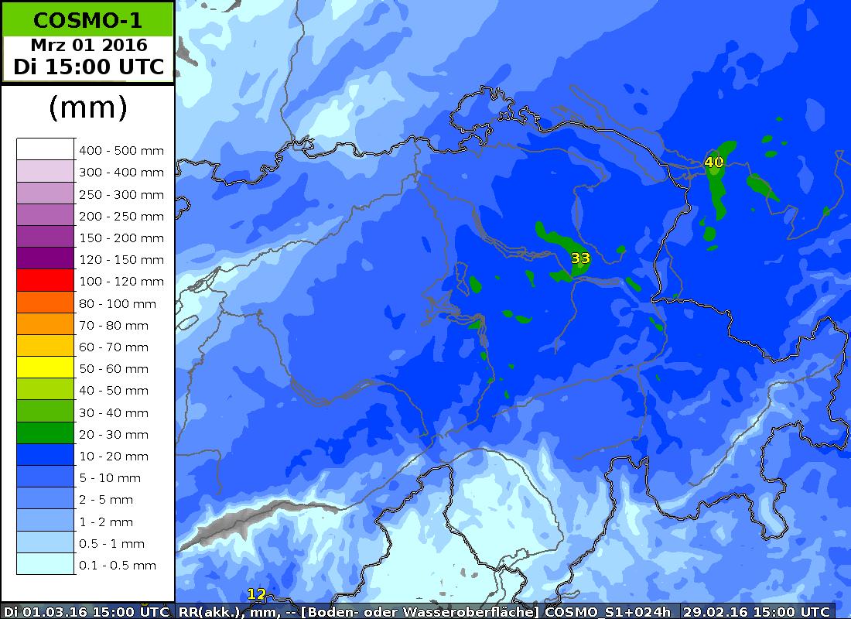Click the 150 - 200 mm legend swatch

(x=46, y=236)
